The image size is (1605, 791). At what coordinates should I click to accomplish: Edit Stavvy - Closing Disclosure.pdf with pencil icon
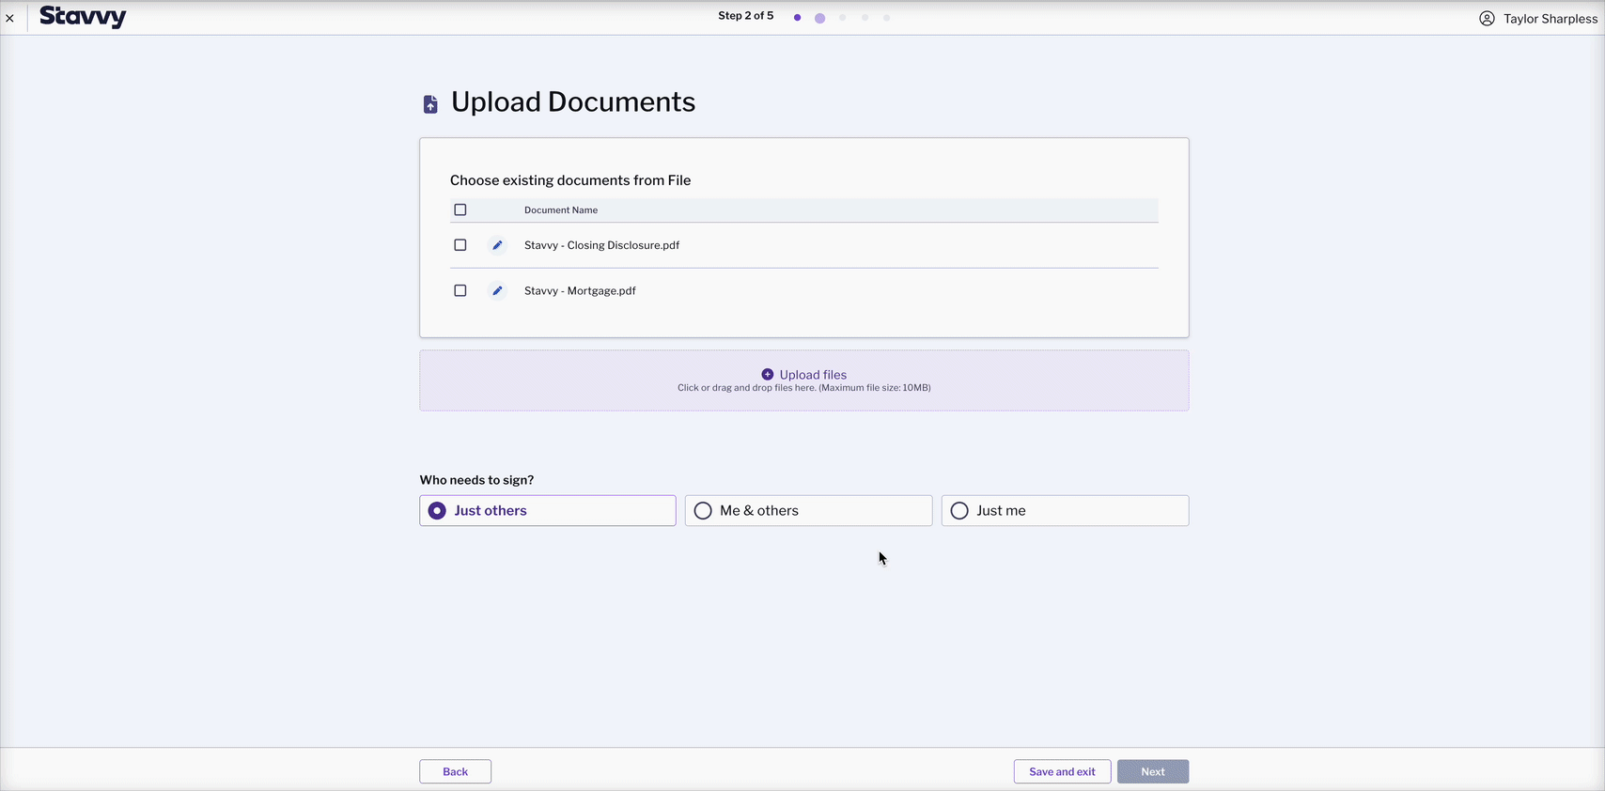497,245
